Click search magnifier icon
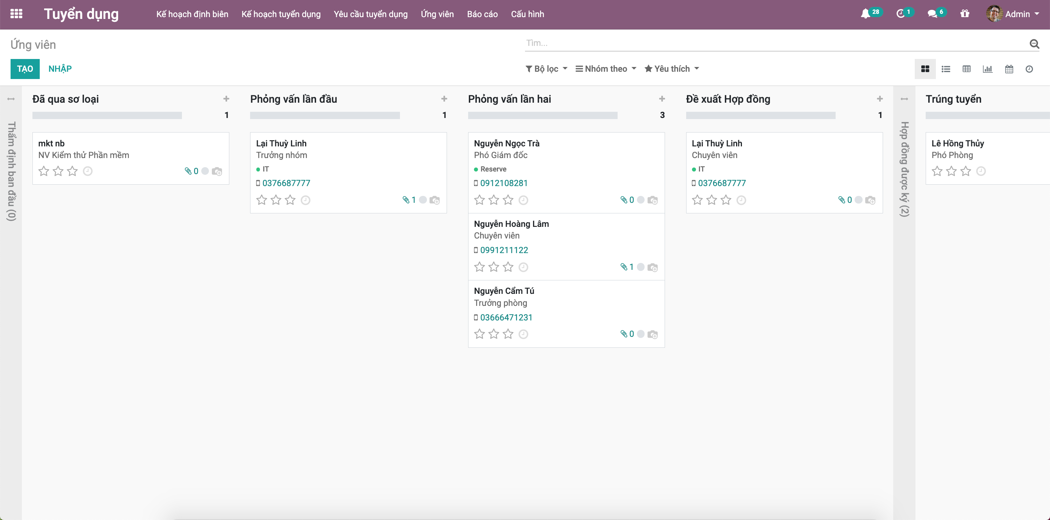 point(1034,44)
